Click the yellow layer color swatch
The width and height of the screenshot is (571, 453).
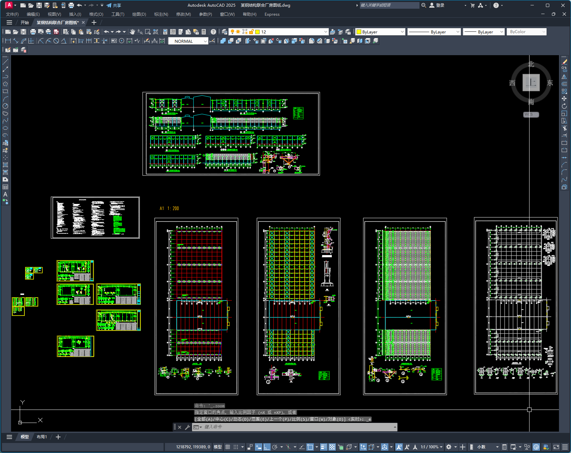[x=258, y=32]
